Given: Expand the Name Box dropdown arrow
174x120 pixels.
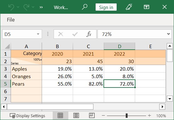Looking at the screenshot, I should [38, 34].
